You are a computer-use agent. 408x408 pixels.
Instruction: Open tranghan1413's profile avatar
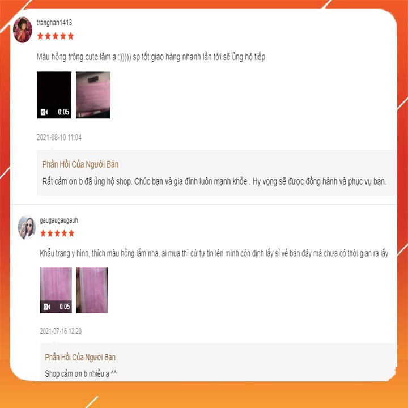[x=23, y=30]
